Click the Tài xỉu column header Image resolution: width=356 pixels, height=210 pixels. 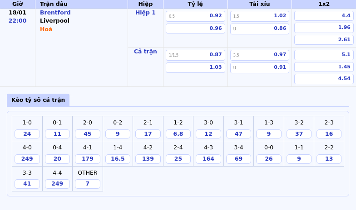(259, 4)
